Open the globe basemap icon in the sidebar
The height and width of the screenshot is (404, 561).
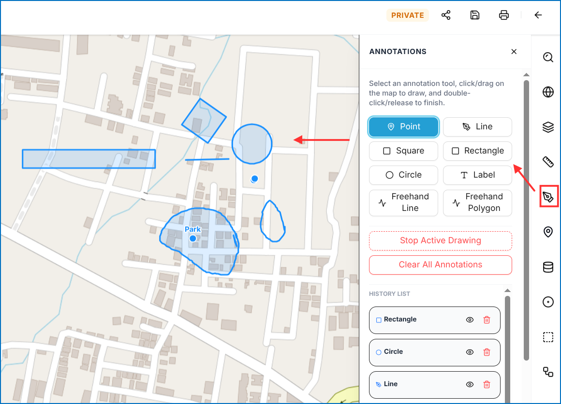pyautogui.click(x=548, y=92)
